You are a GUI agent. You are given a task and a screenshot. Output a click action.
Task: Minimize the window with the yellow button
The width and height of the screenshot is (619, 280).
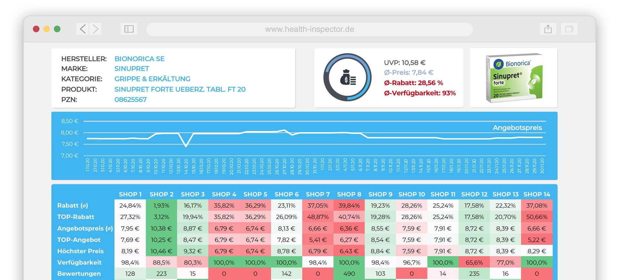pyautogui.click(x=47, y=29)
